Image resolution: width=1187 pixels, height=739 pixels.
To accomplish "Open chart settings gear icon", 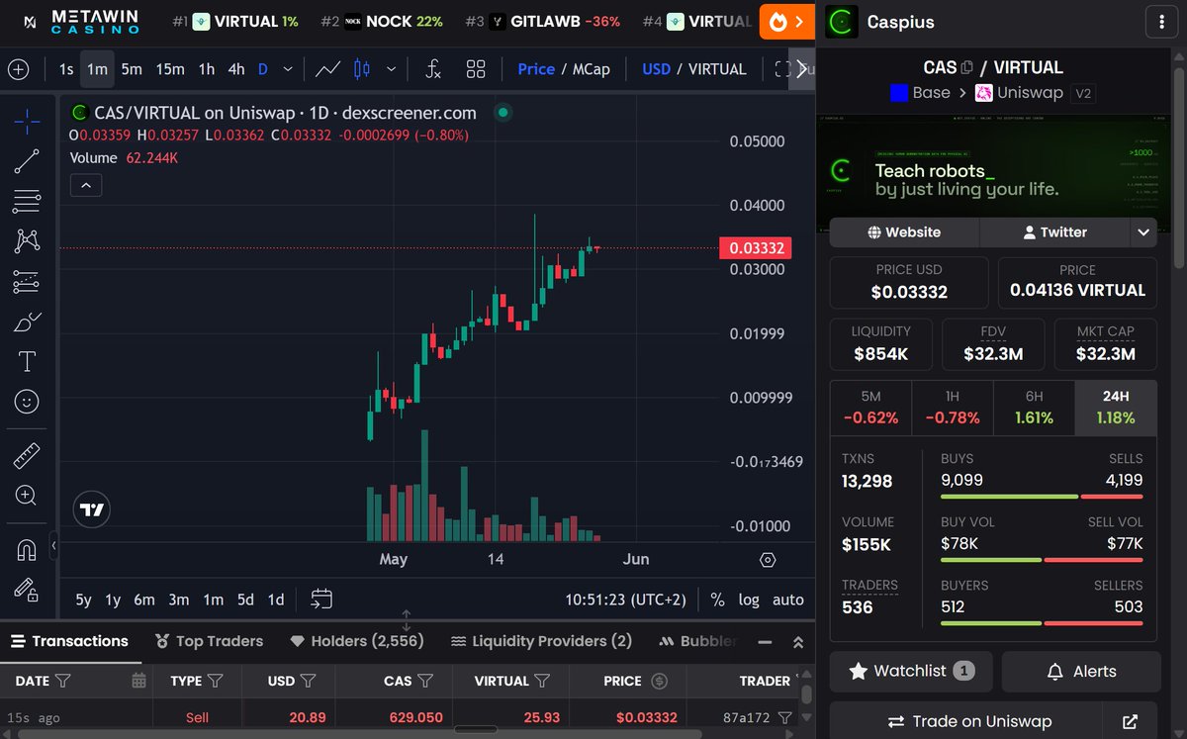I will [x=769, y=560].
